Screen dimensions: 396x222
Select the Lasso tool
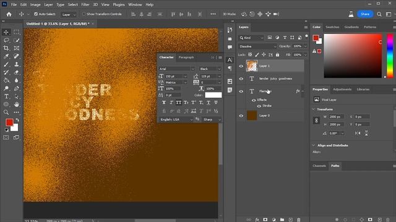pos(6,40)
